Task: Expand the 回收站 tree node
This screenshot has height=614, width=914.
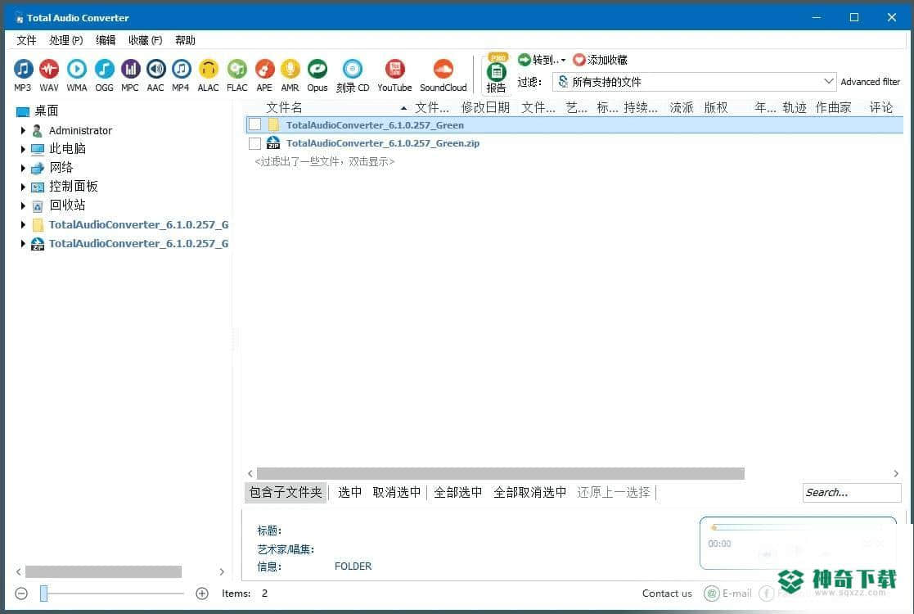Action: coord(23,205)
